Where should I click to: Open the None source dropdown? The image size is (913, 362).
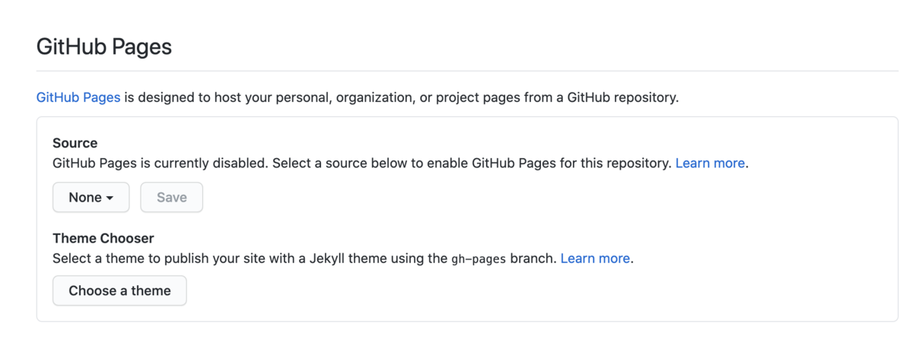point(91,198)
